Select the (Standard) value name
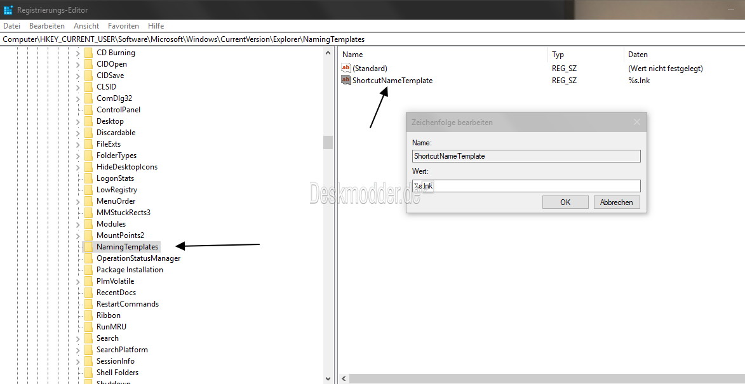Screen dimensions: 745x384 point(370,69)
